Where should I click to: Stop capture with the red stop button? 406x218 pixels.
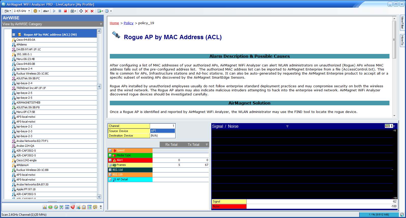point(65,11)
